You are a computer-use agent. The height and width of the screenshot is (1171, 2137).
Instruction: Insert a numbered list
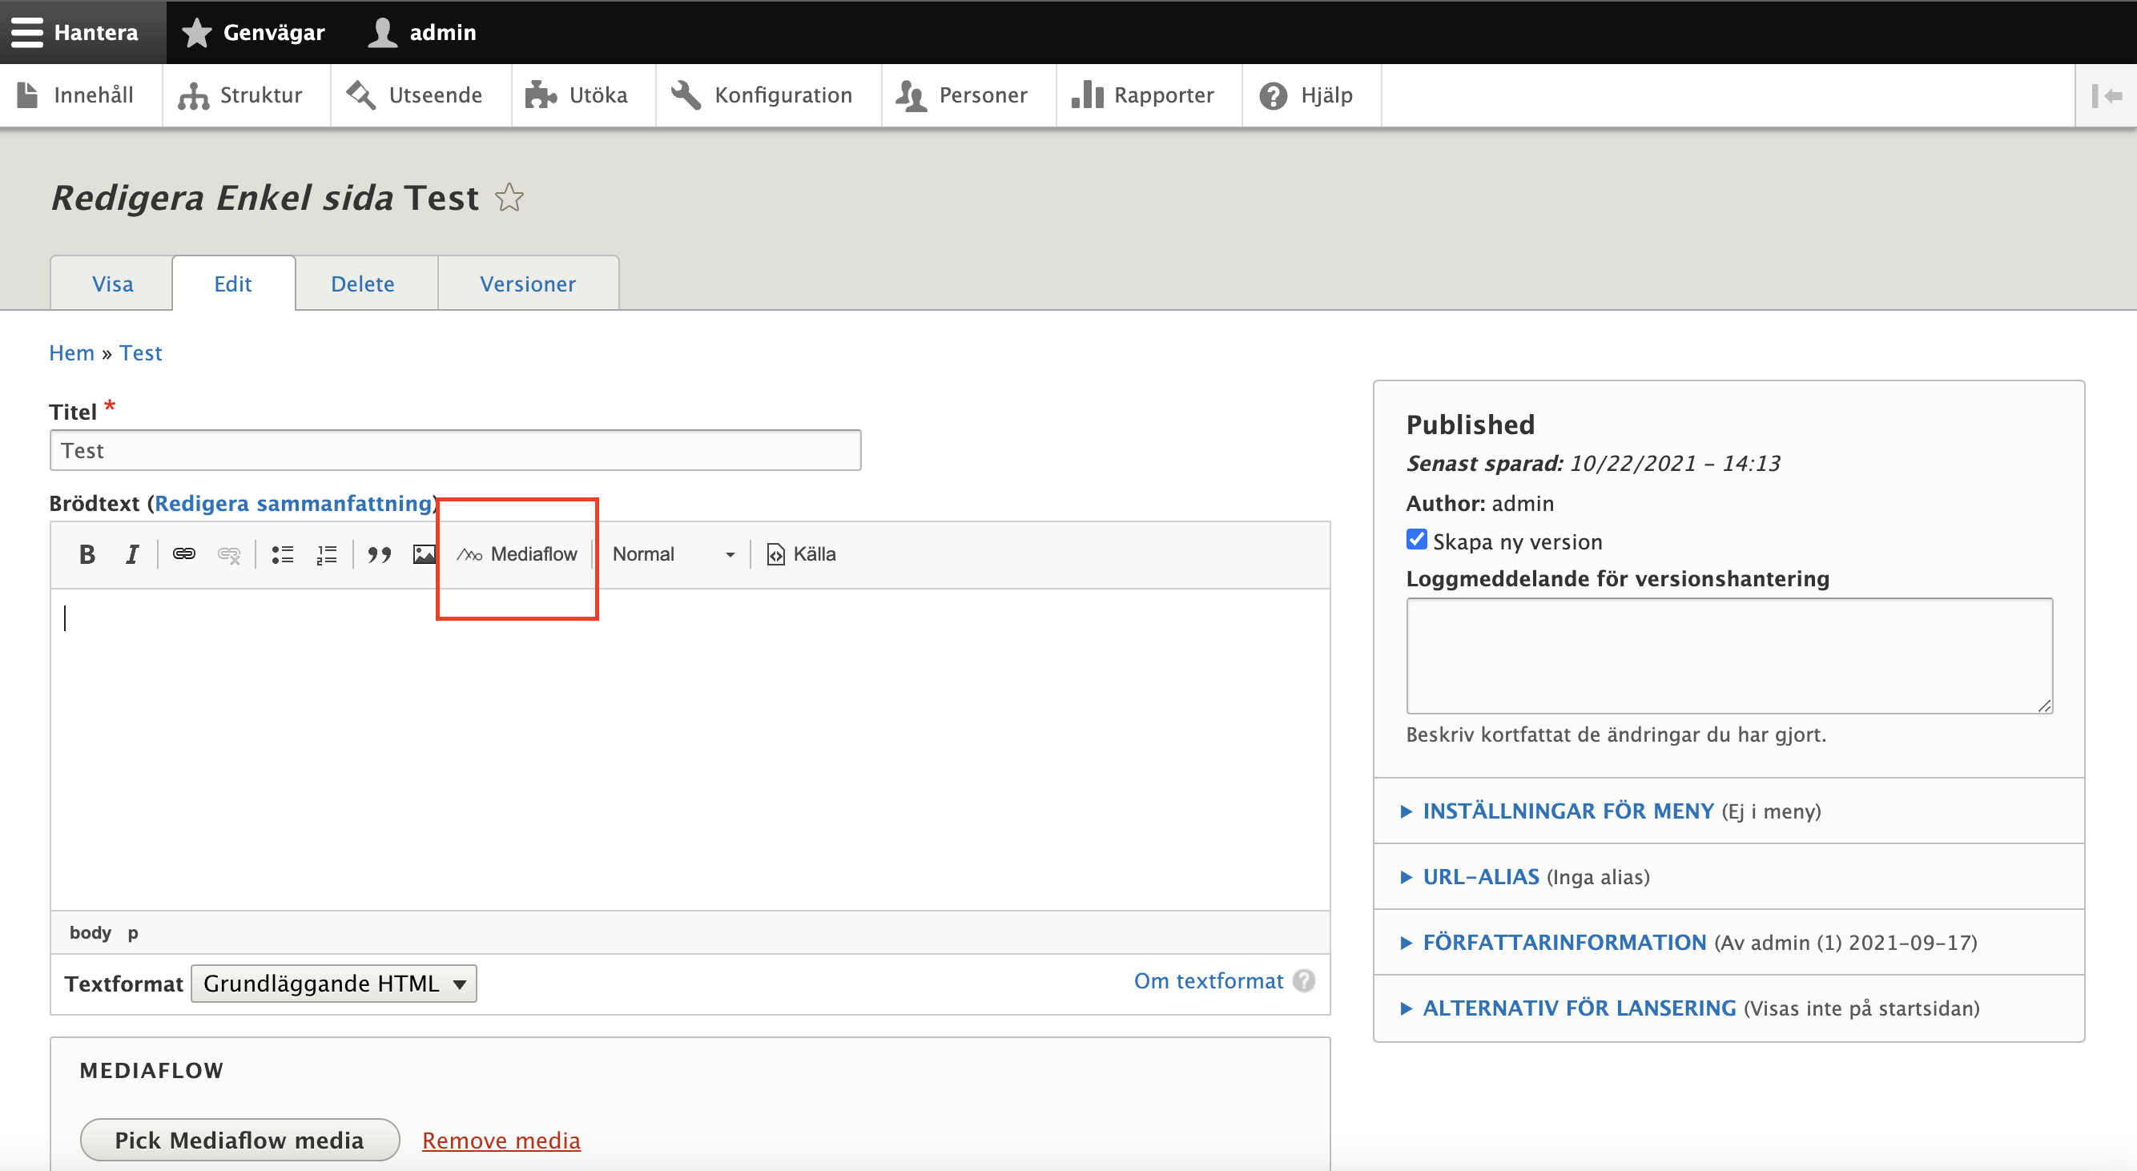click(327, 554)
